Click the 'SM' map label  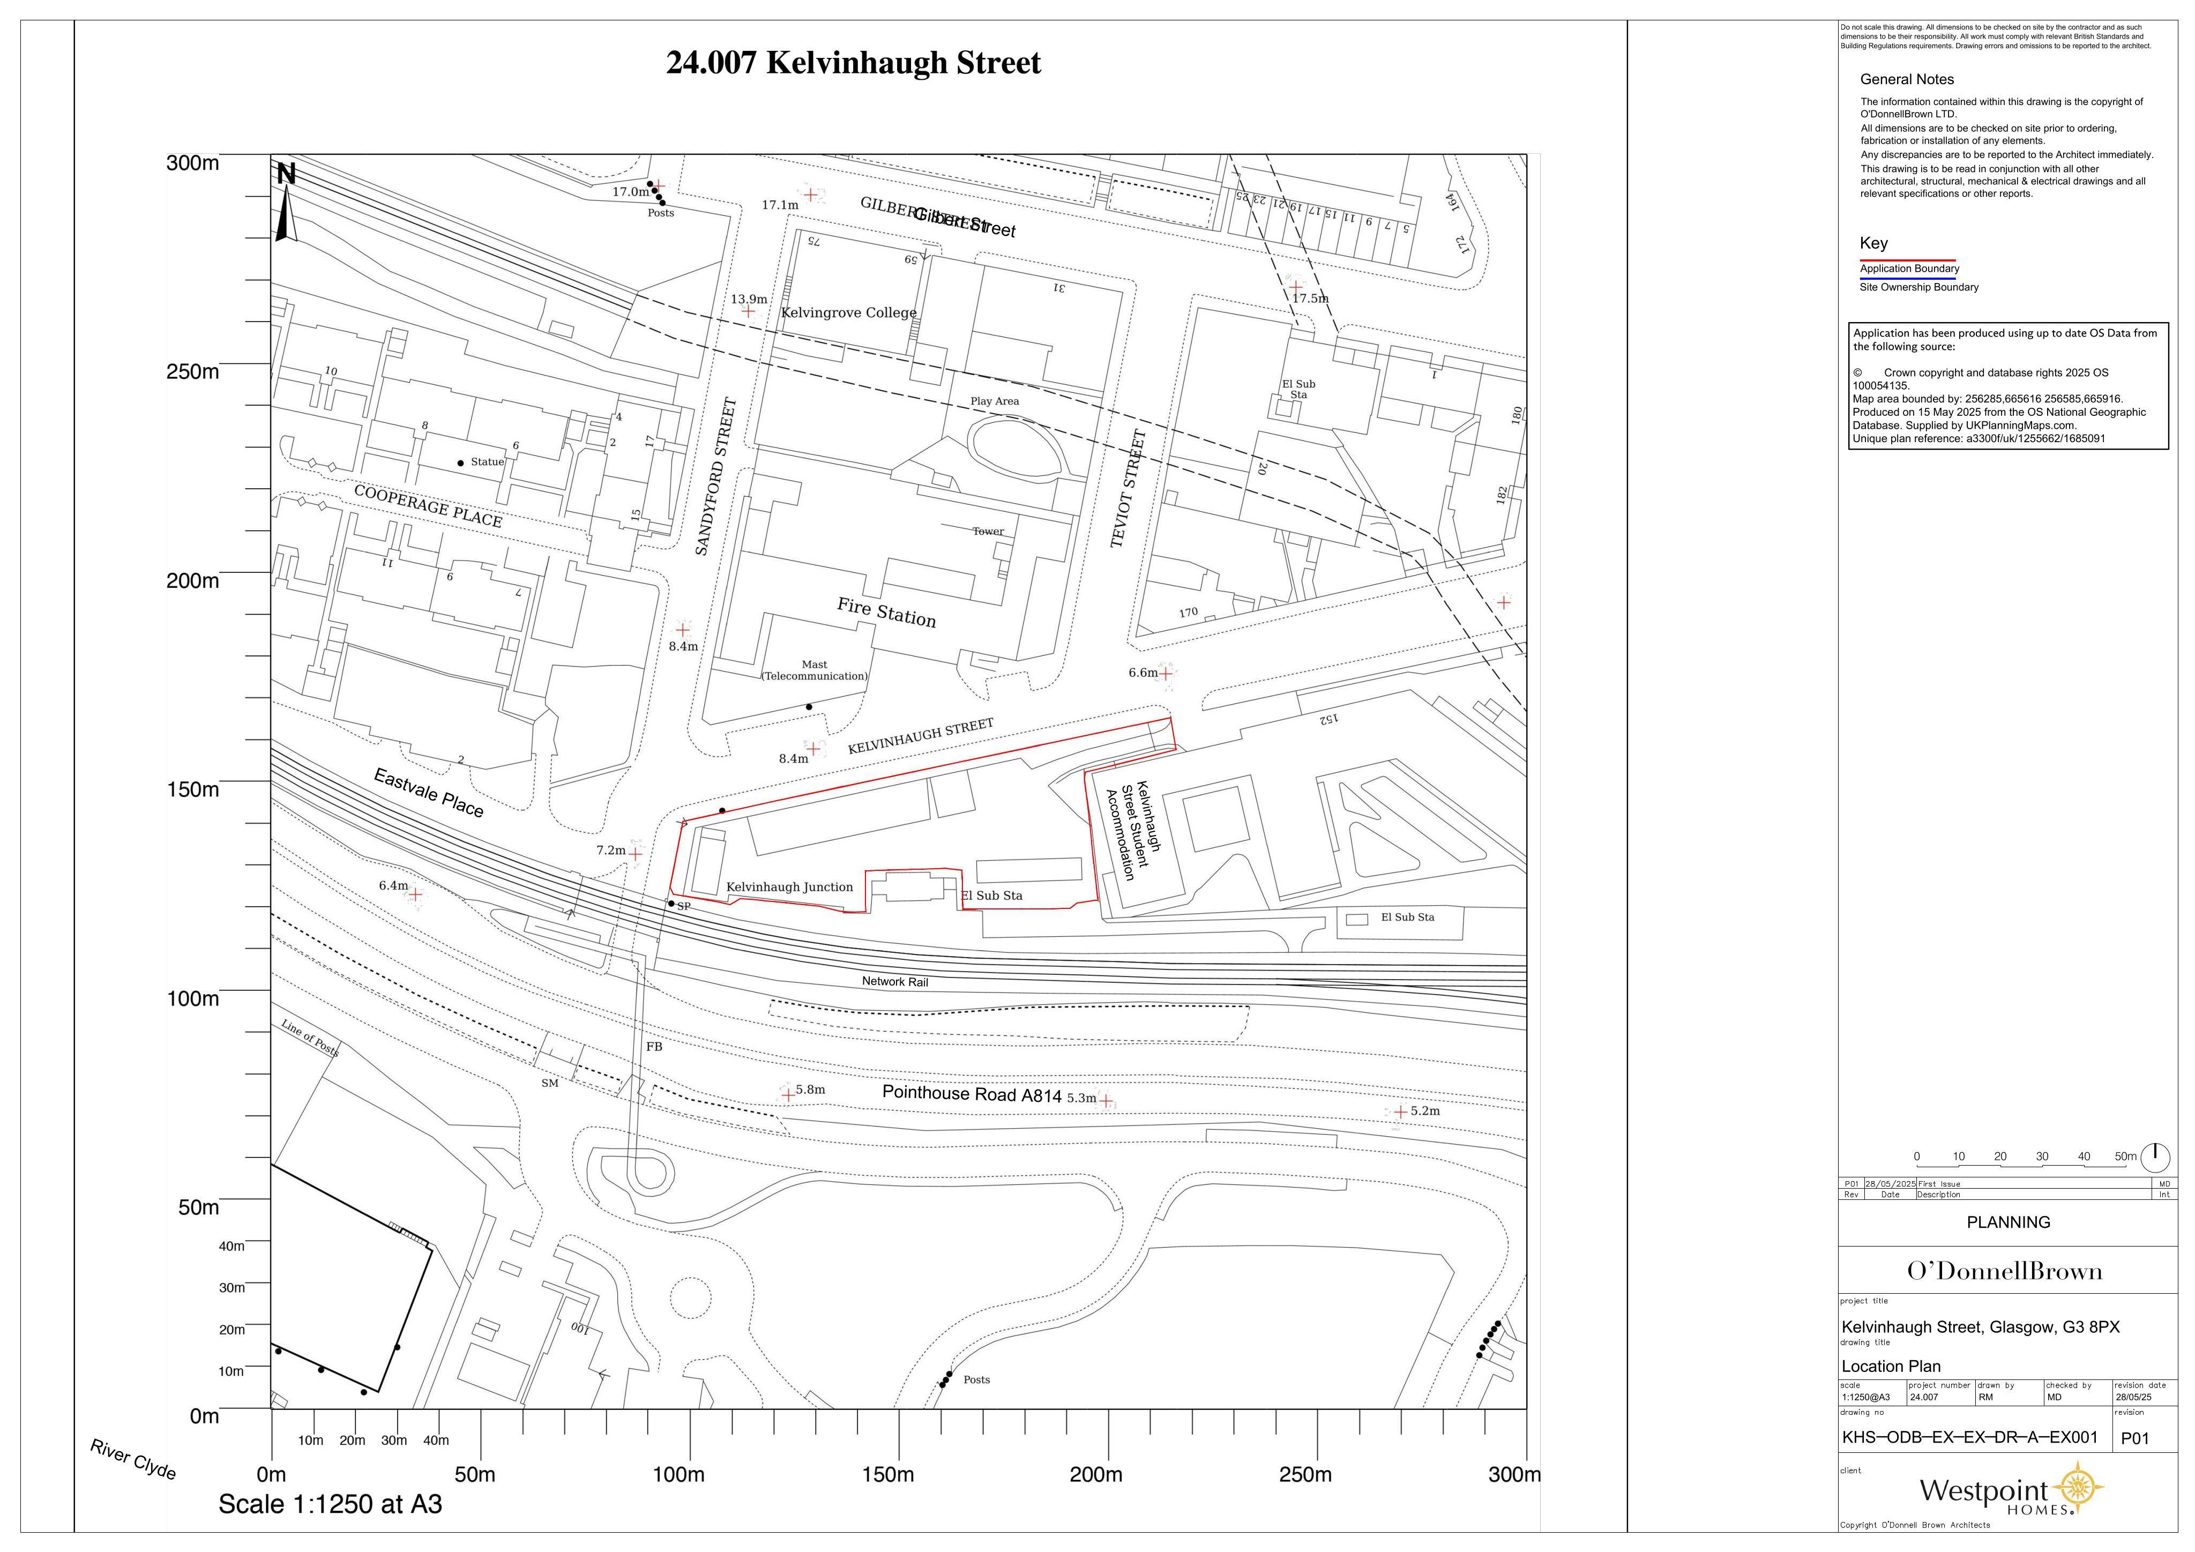click(x=550, y=1084)
